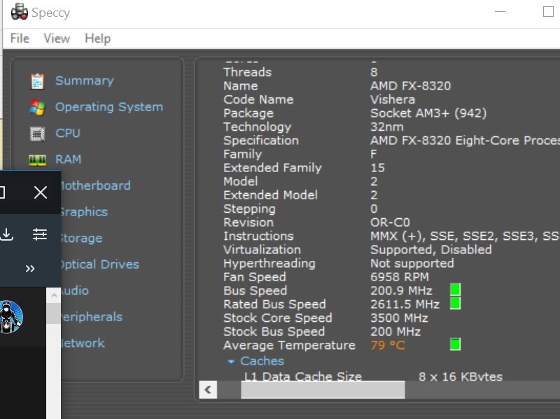Select the OR-C0 revision value
560x419 pixels.
(390, 222)
